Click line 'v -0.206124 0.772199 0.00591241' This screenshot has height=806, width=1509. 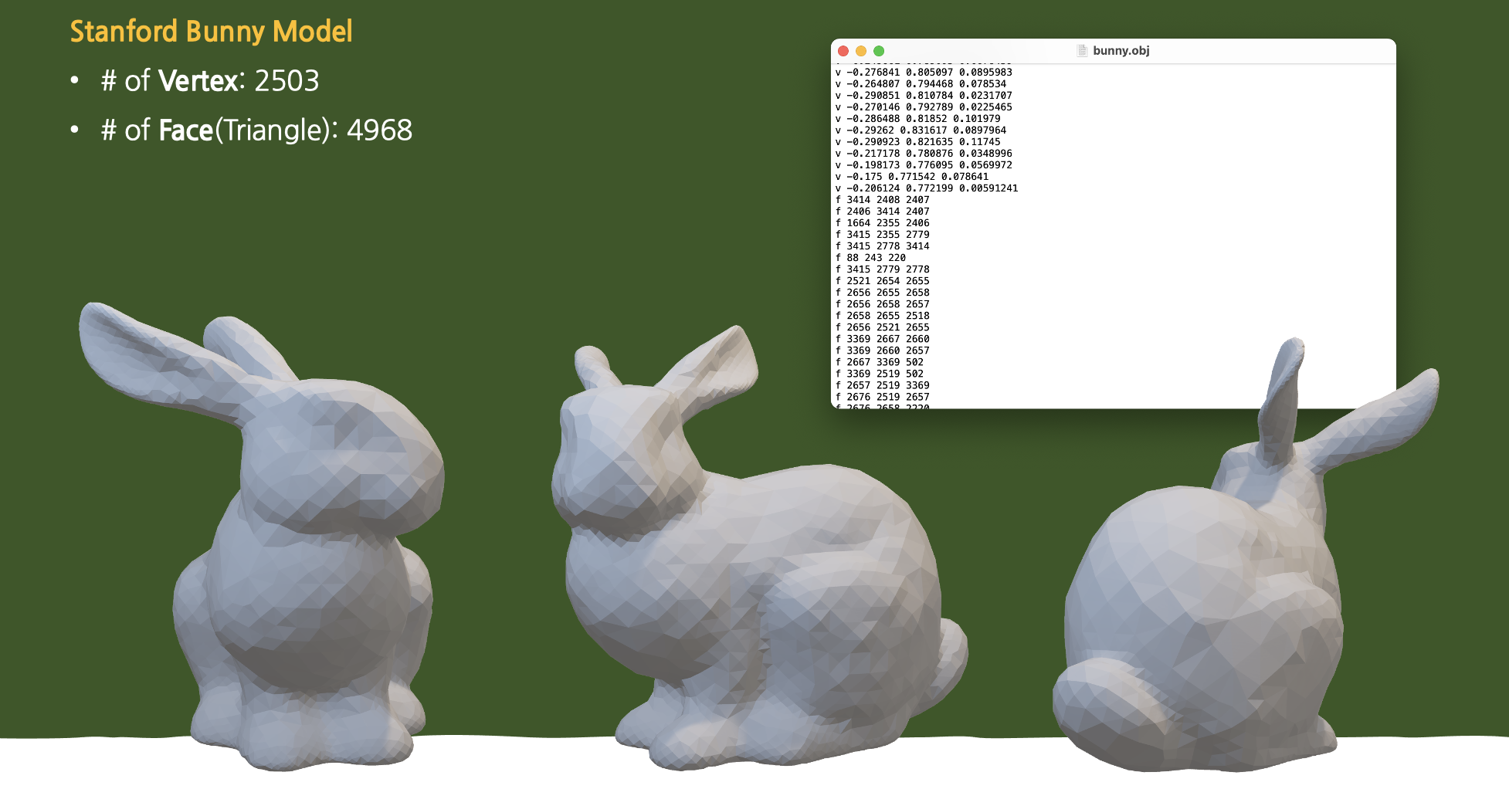[x=927, y=188]
